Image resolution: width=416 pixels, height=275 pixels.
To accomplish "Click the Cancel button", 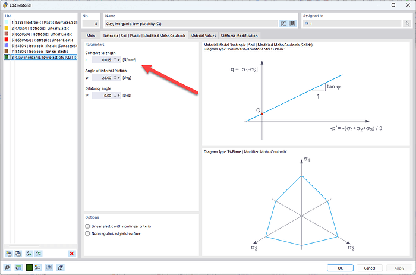I will coord(369,268).
